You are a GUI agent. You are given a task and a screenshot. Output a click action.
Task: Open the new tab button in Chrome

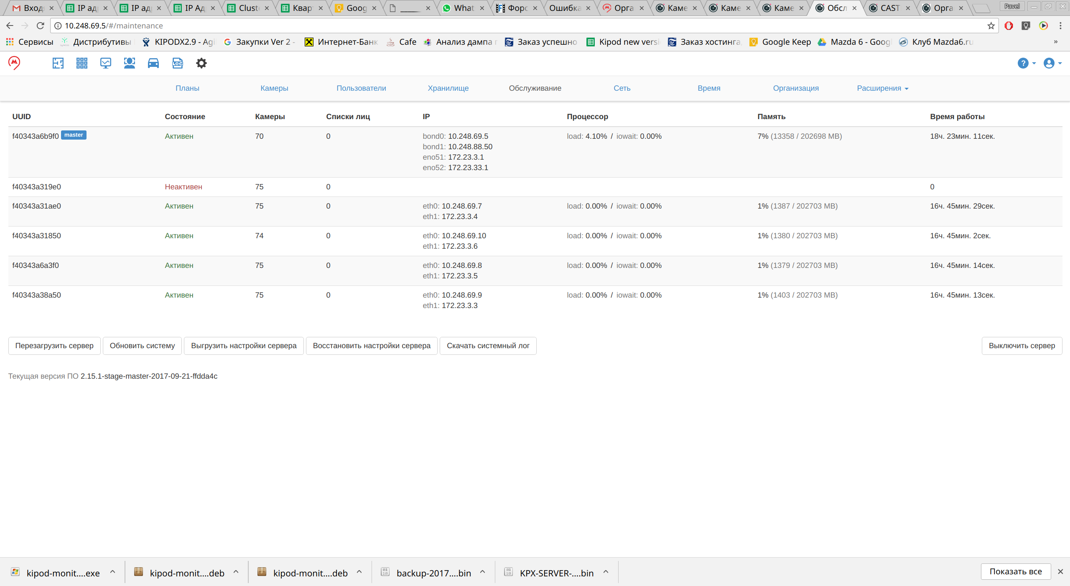pyautogui.click(x=981, y=8)
